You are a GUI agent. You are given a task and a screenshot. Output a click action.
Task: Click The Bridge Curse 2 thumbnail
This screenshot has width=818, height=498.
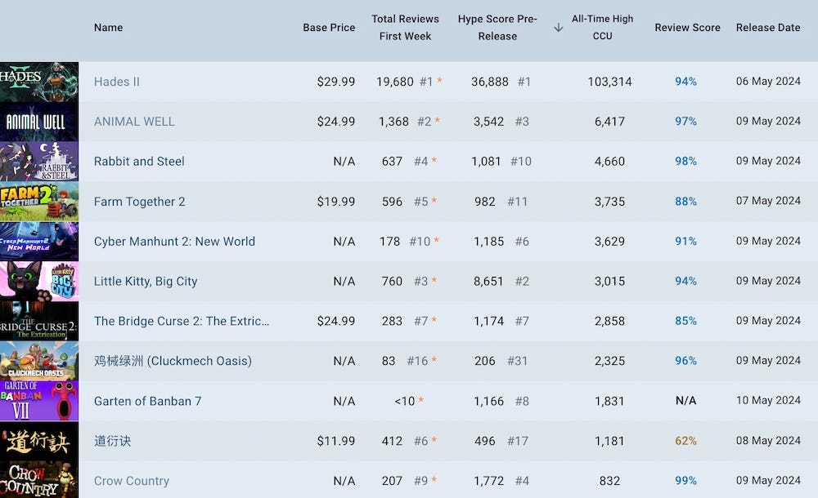tap(39, 321)
